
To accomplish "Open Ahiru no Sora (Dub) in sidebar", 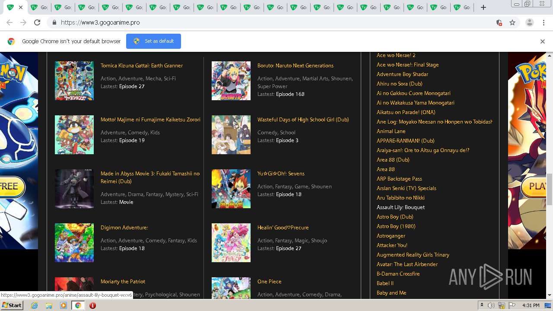I will [x=400, y=84].
